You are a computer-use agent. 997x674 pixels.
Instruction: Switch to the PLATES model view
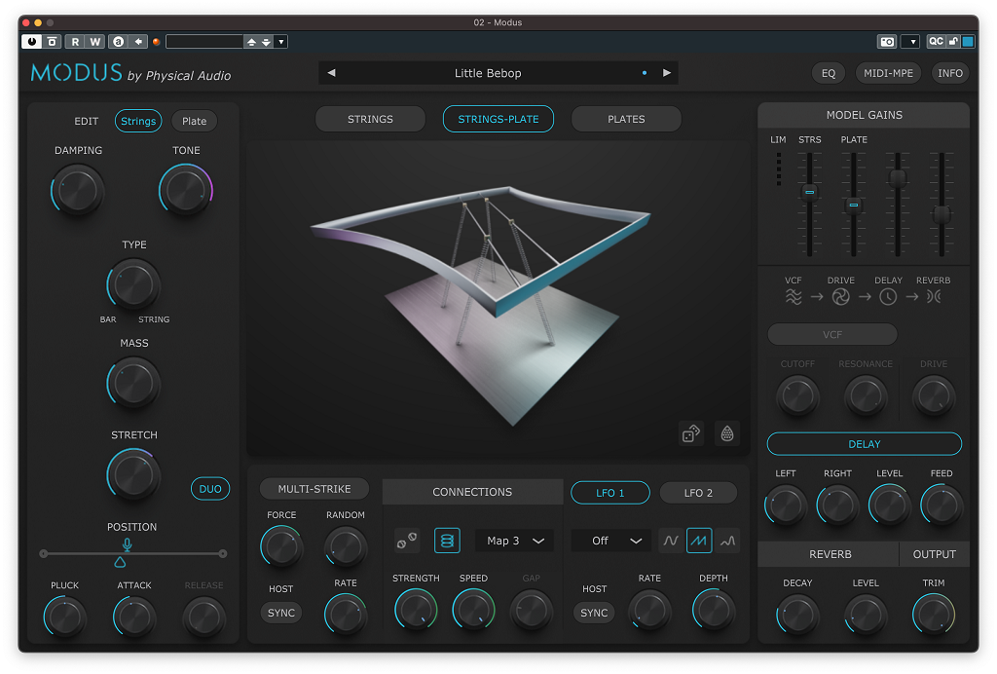[x=626, y=119]
